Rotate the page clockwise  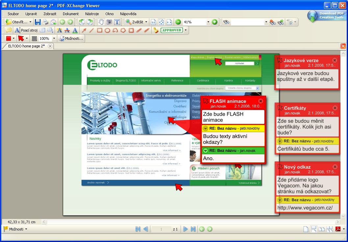[90, 22]
